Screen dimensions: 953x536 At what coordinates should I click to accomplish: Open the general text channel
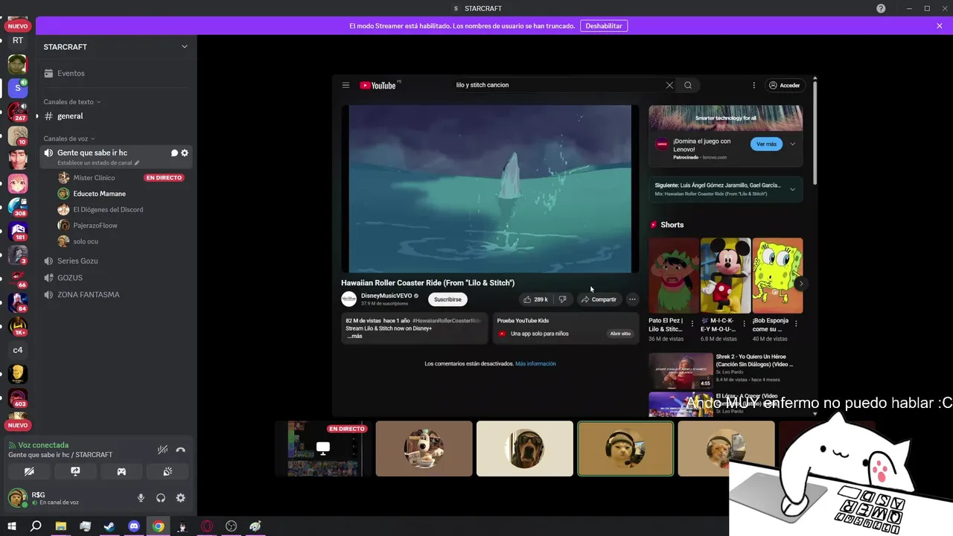(116, 116)
